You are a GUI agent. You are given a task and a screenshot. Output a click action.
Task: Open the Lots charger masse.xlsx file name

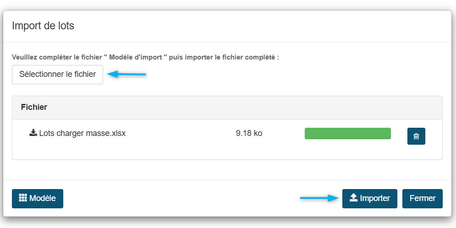[82, 134]
